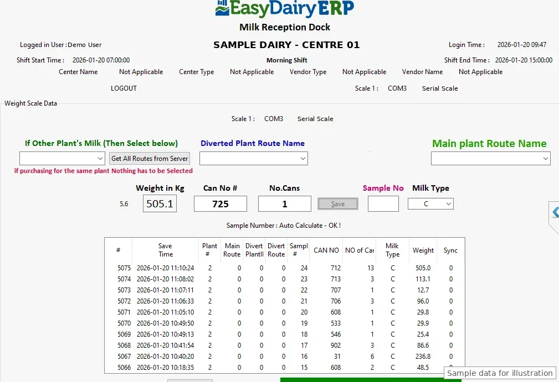Click the Main Route column header
Screen dimensions: 559x382
tap(232, 250)
